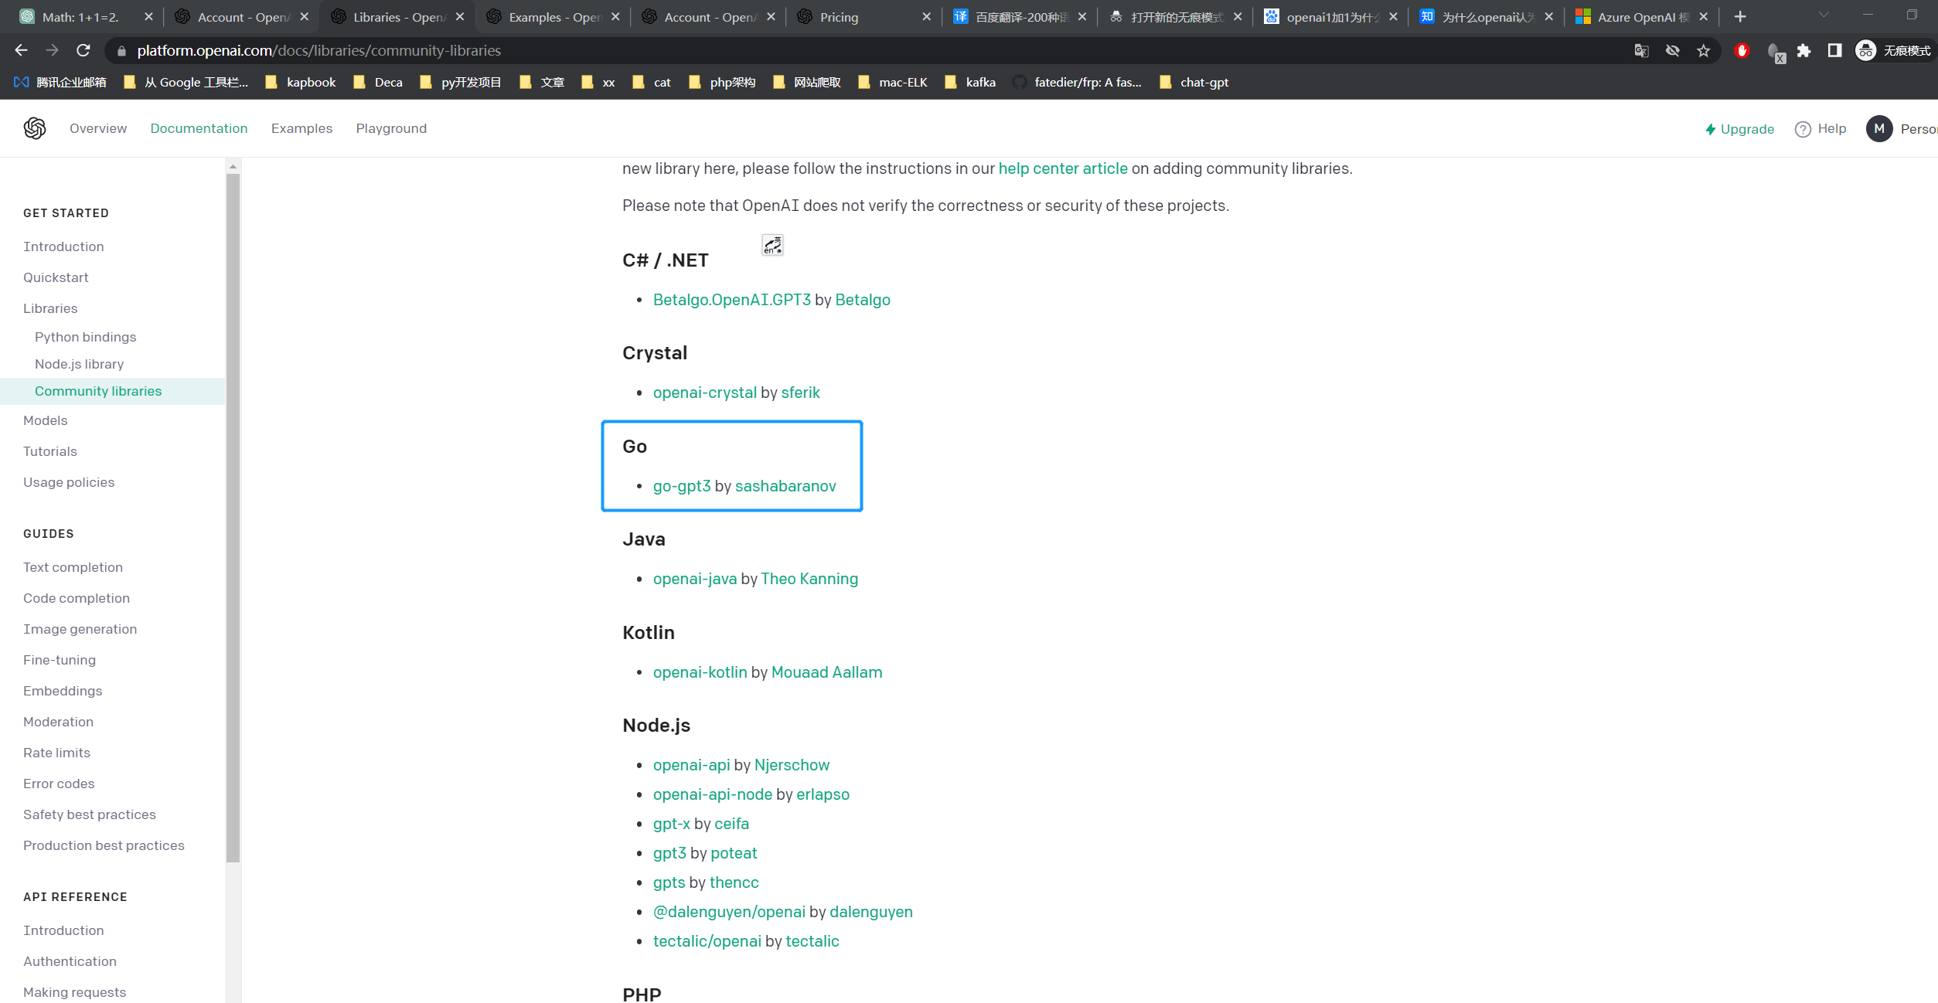Click the floating translate widget icon

pos(772,245)
